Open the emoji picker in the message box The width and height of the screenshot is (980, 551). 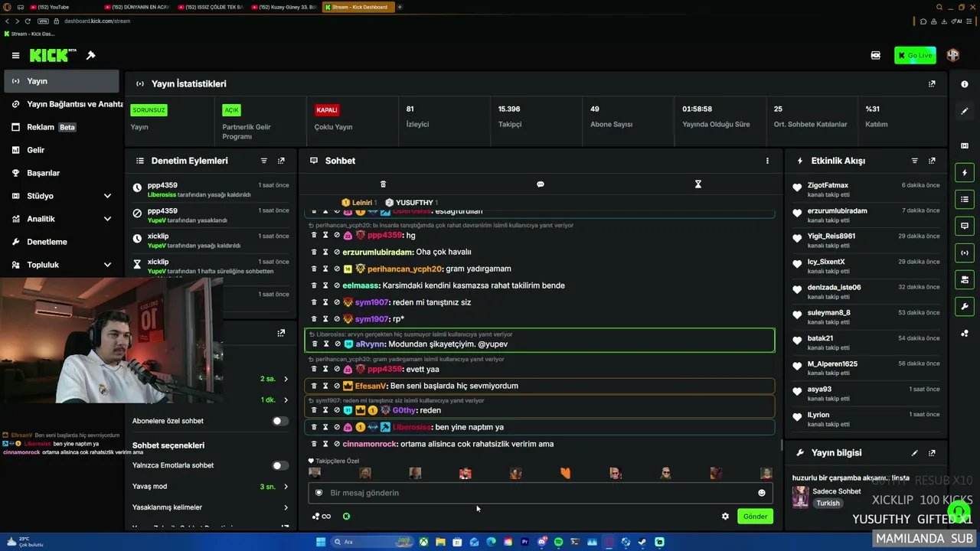click(x=762, y=493)
